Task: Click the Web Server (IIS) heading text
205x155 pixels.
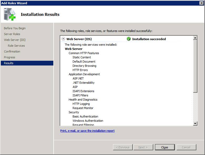Action: 79,39
